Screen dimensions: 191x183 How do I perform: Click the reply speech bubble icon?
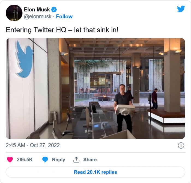point(45,160)
